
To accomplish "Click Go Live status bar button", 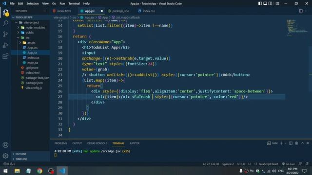I will (x=288, y=164).
